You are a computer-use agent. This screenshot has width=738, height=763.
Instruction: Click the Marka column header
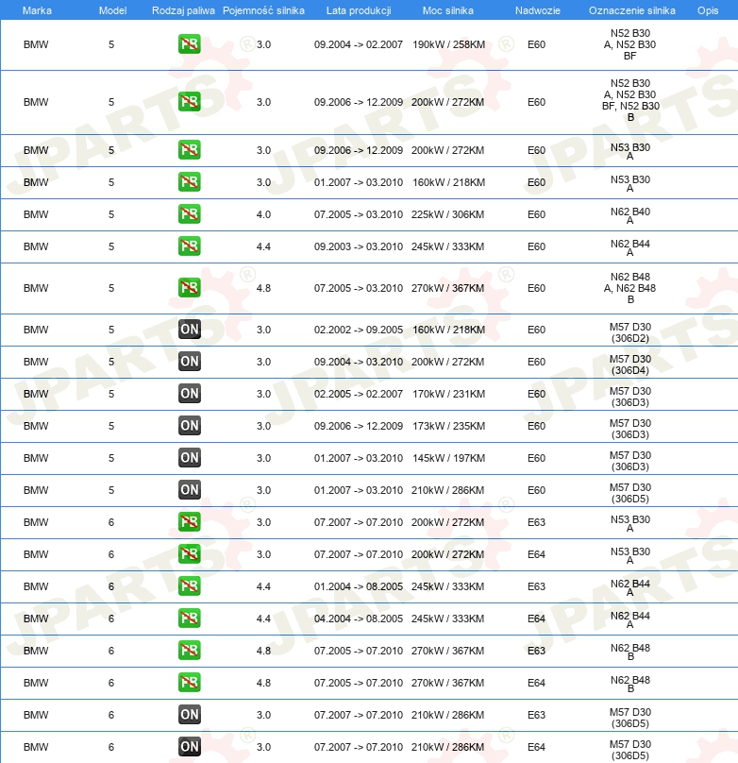point(37,10)
